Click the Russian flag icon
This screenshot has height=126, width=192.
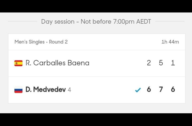pos(18,90)
